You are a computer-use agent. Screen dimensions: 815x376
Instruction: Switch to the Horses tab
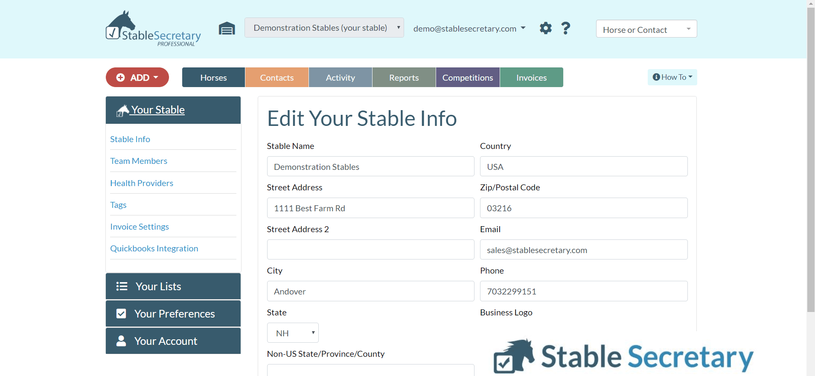click(x=213, y=78)
